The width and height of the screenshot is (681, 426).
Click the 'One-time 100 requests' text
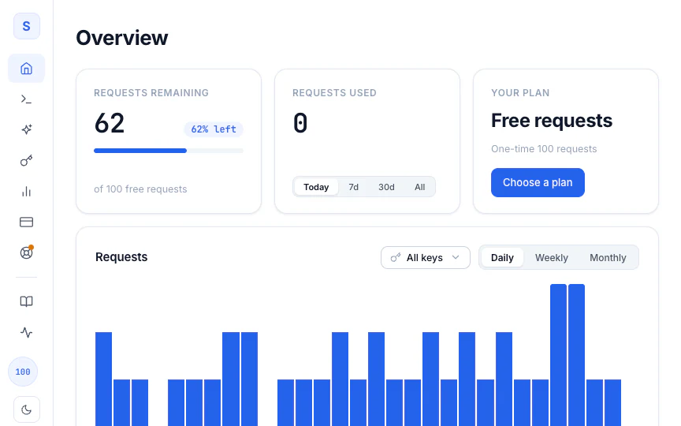point(544,148)
